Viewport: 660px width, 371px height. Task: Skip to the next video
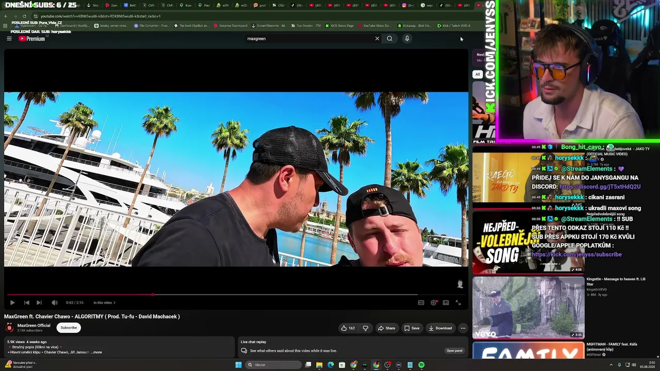pos(39,302)
